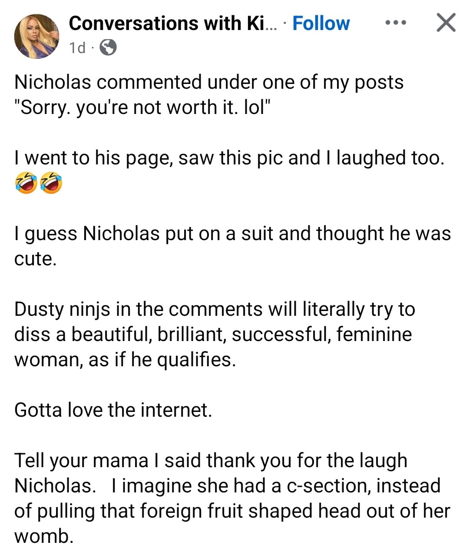
Task: Open the blonde woman profile picture
Action: pyautogui.click(x=36, y=36)
